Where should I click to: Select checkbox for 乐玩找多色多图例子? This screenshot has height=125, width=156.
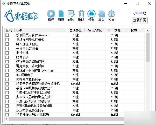click(x=7, y=110)
